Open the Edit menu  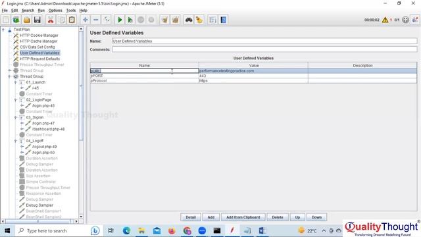click(14, 11)
